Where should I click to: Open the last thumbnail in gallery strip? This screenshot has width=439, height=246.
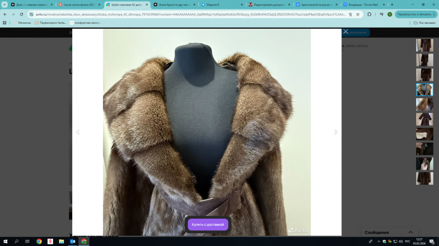point(424,178)
